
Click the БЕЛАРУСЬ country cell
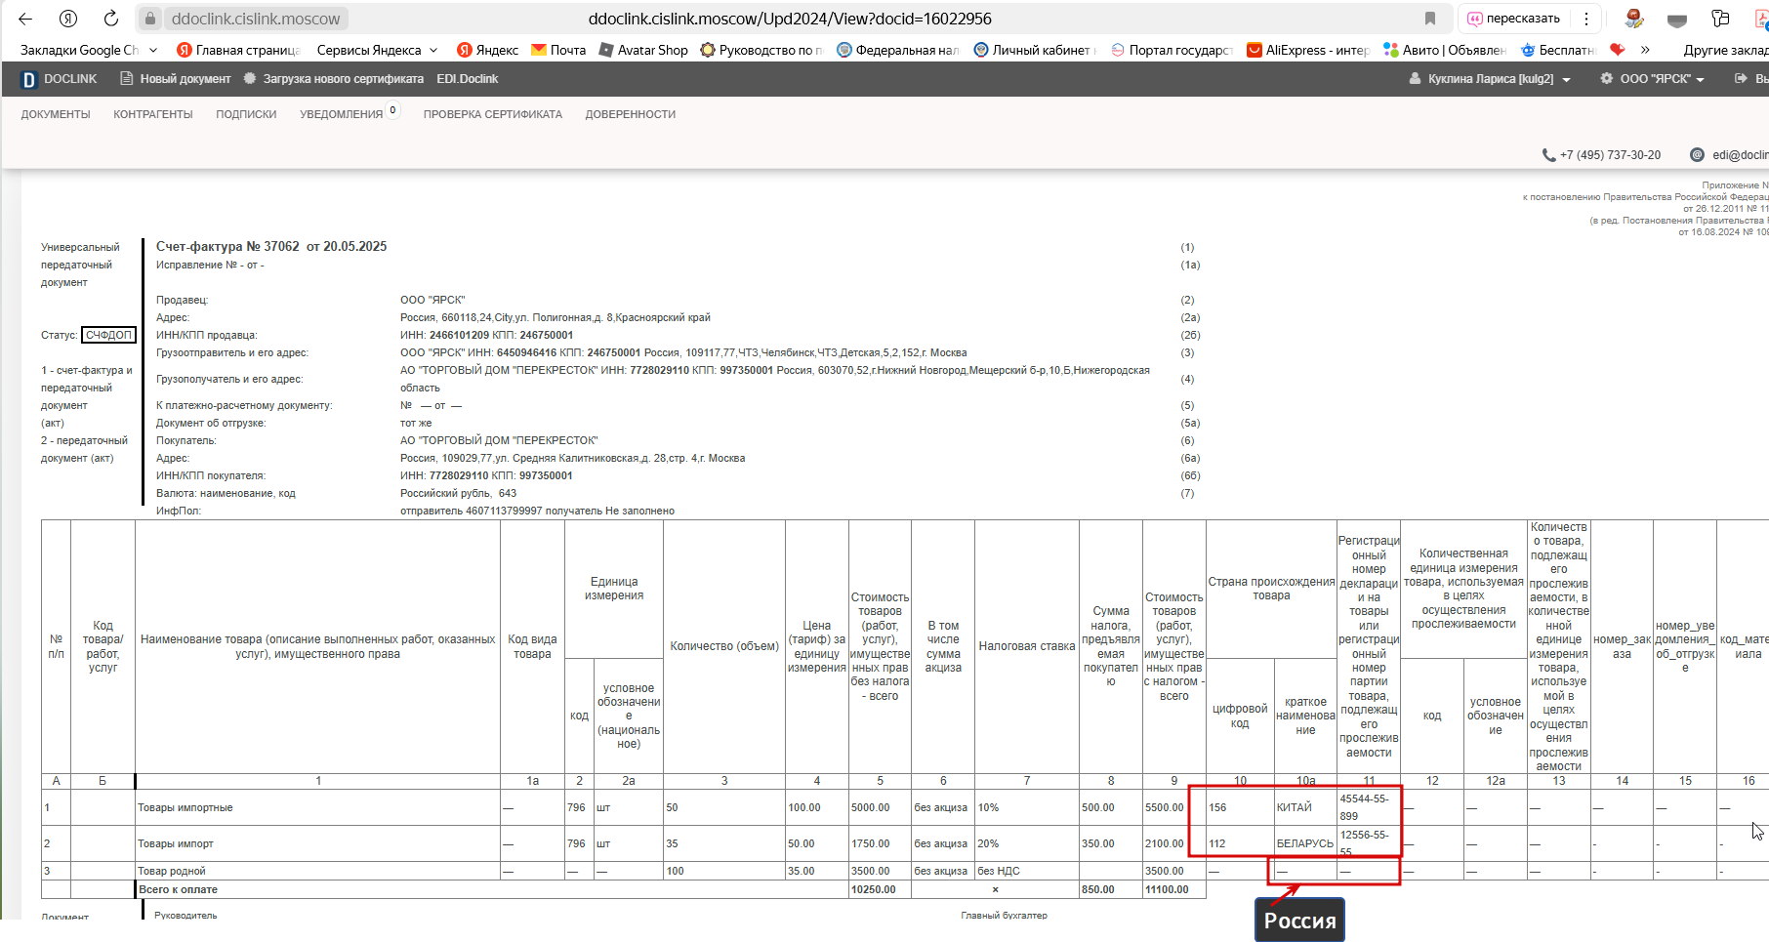pyautogui.click(x=1305, y=844)
